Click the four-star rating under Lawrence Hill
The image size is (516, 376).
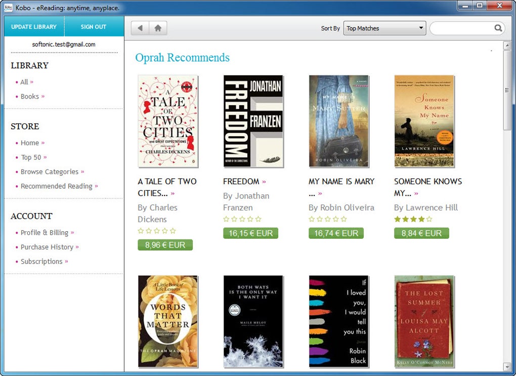tap(413, 219)
